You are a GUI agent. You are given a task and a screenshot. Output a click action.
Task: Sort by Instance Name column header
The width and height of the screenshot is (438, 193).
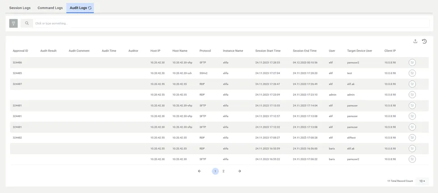(x=233, y=51)
